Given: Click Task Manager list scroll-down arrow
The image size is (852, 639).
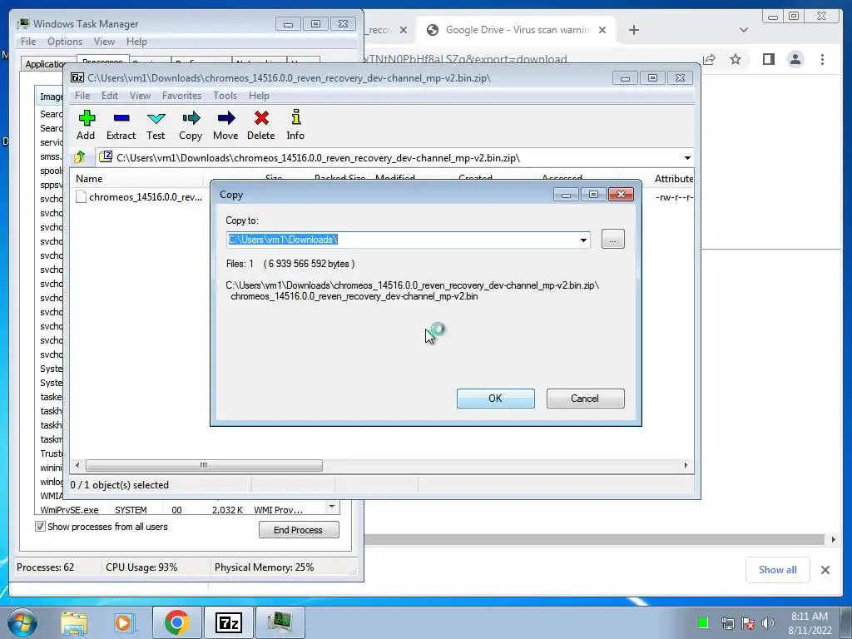Looking at the screenshot, I should pos(332,507).
